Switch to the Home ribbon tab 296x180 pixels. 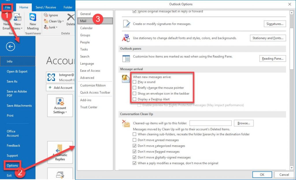[x=24, y=7]
